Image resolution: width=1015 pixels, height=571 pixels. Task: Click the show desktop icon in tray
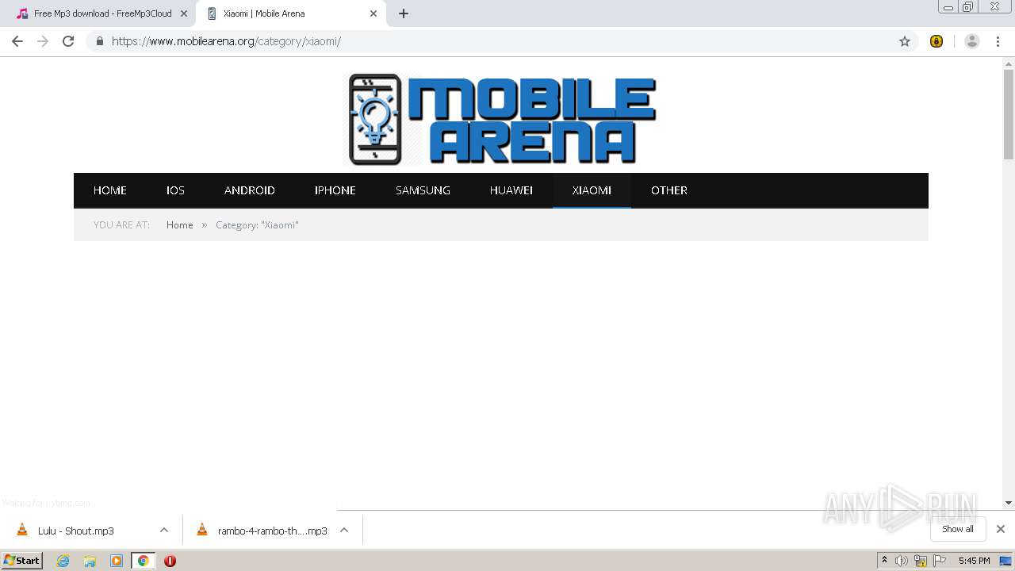[1005, 561]
